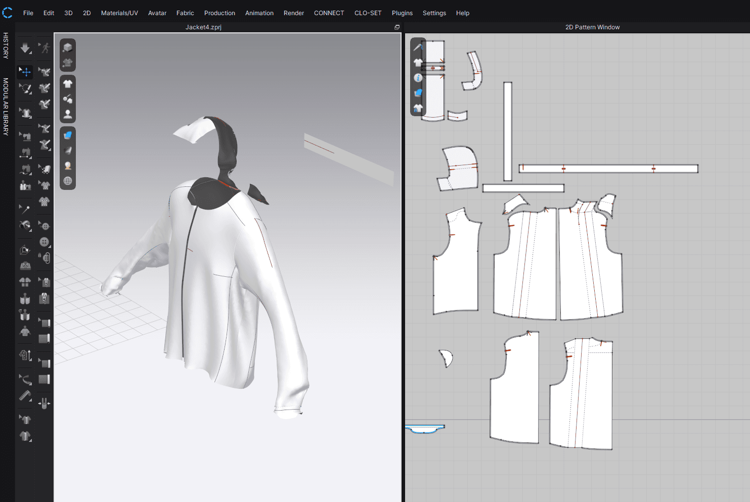The image size is (750, 502).
Task: Select the Select/Move arrows tool
Action: point(25,72)
